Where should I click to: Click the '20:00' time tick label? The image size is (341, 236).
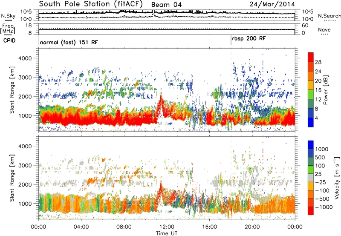[252, 227]
